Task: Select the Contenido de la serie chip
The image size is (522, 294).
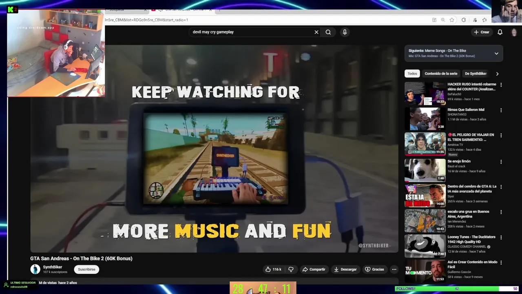Action: (441, 73)
